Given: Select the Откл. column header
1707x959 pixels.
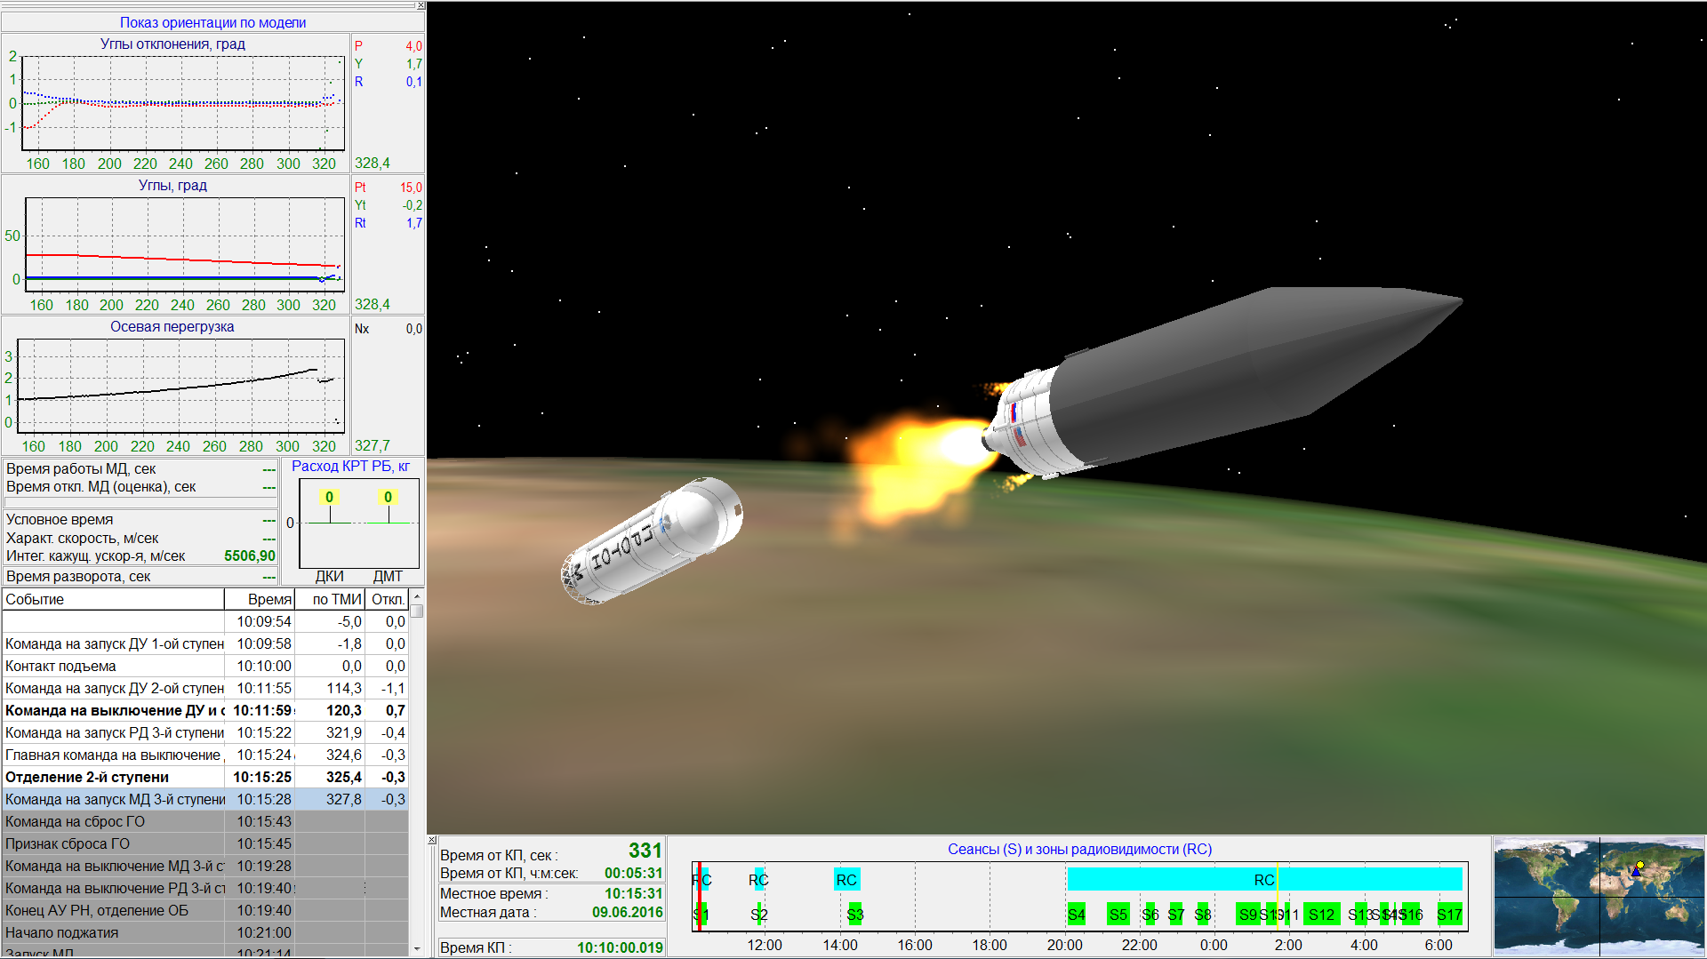Looking at the screenshot, I should click(x=388, y=599).
